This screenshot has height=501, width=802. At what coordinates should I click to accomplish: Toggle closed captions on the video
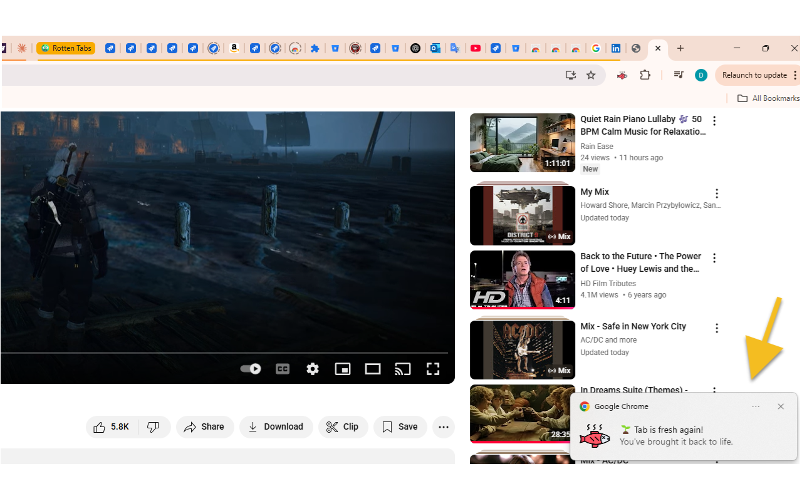[x=283, y=369]
